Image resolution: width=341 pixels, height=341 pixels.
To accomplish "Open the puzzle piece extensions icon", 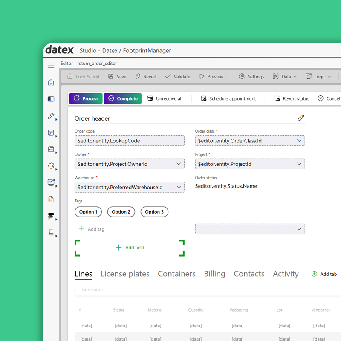I will [x=51, y=166].
